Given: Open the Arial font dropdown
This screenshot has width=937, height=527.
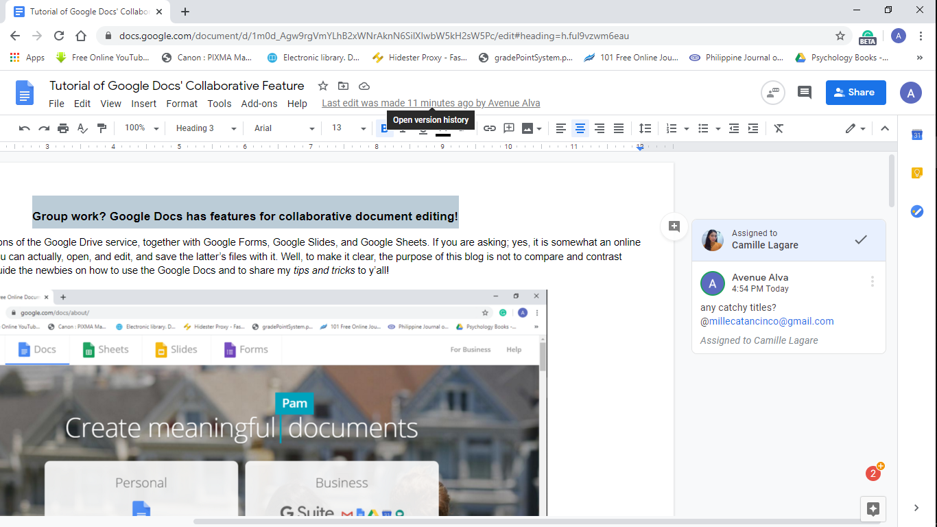Looking at the screenshot, I should [281, 128].
